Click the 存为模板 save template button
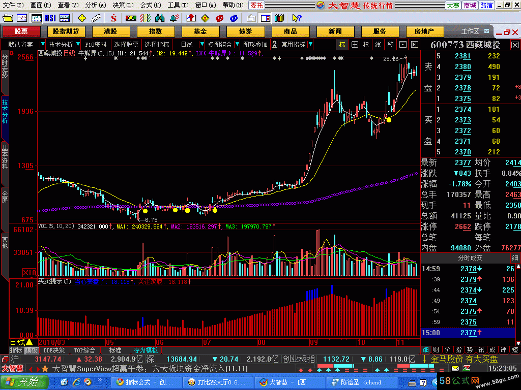The height and width of the screenshot is (390, 521). tap(146, 350)
